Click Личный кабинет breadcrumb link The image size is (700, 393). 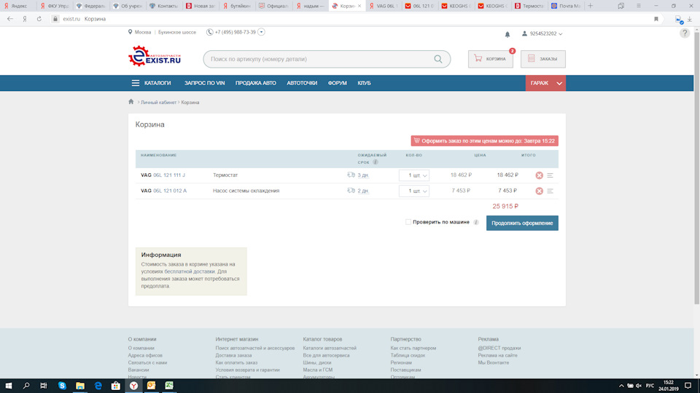click(x=158, y=103)
